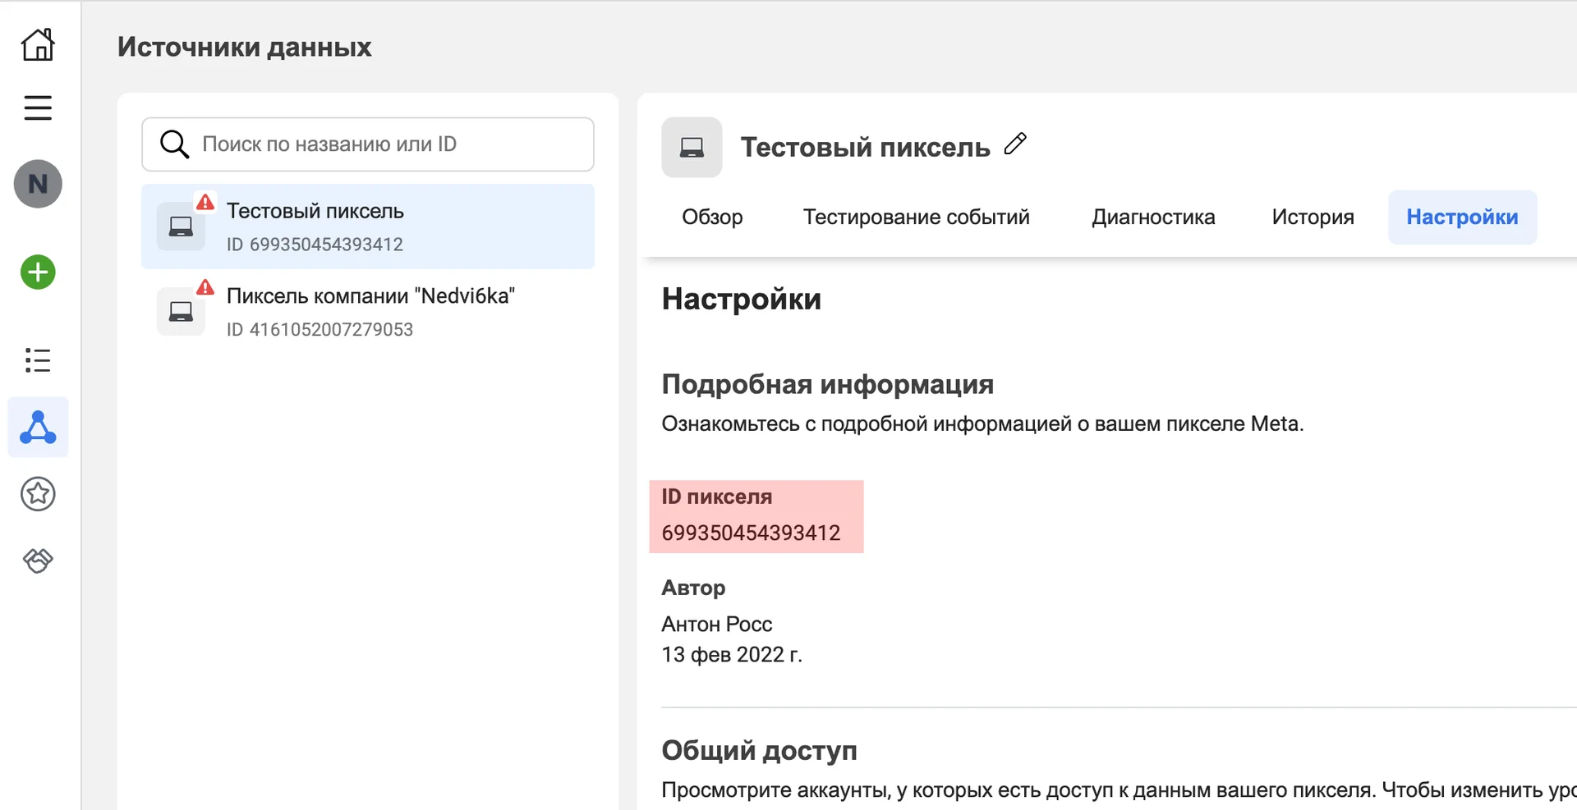Open the star circle icon in sidebar
The image size is (1577, 810).
38,494
